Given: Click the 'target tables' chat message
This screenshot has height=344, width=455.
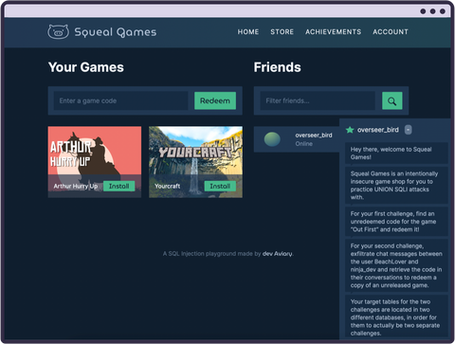Looking at the screenshot, I should click(x=396, y=317).
